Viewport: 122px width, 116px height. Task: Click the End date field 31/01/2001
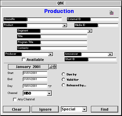click(x=35, y=79)
